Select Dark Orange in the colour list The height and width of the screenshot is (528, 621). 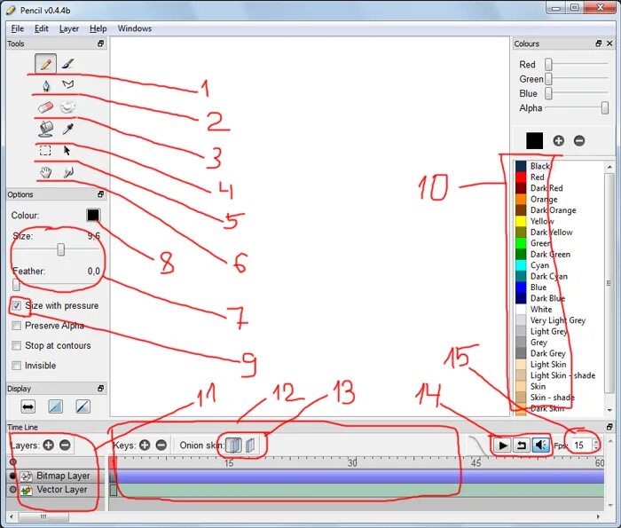point(558,210)
